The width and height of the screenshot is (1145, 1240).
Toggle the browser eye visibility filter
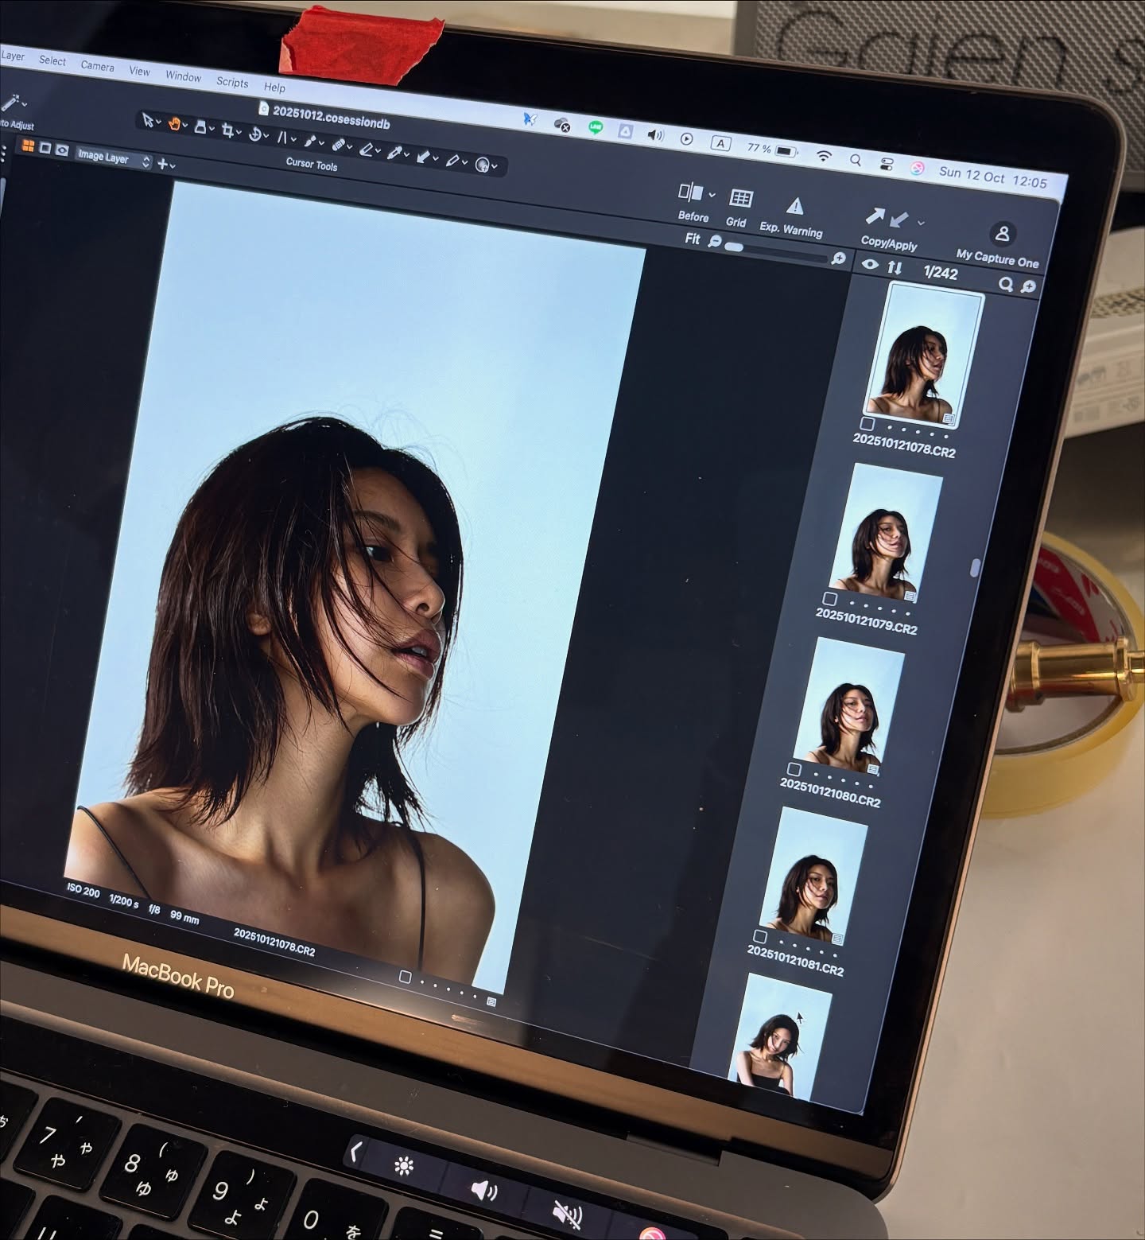pyautogui.click(x=870, y=265)
